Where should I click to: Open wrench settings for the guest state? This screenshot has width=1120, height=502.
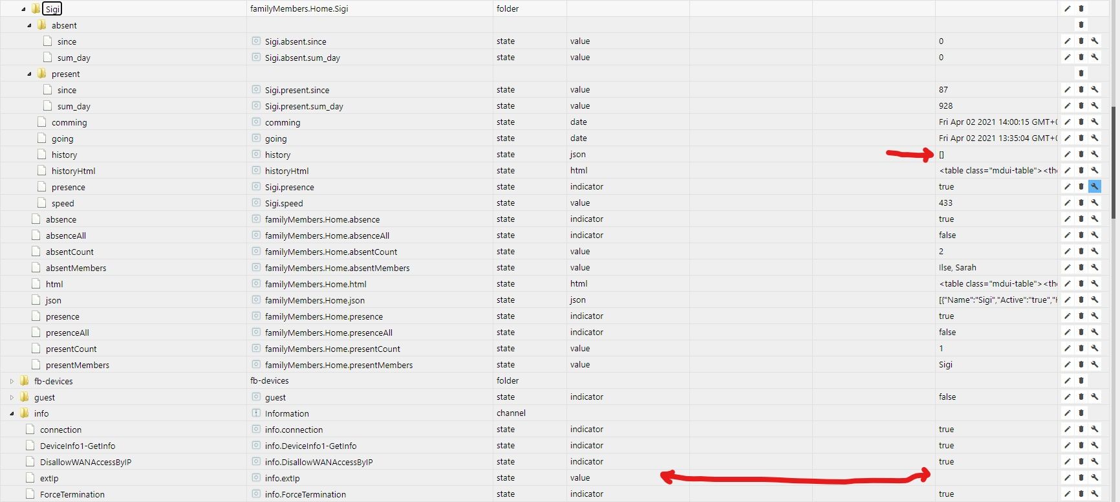(x=1095, y=397)
